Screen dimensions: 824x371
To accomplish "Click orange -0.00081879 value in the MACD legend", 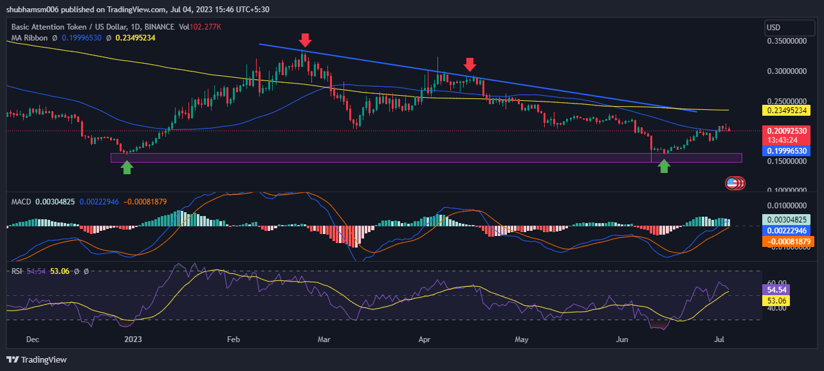I will coord(145,202).
